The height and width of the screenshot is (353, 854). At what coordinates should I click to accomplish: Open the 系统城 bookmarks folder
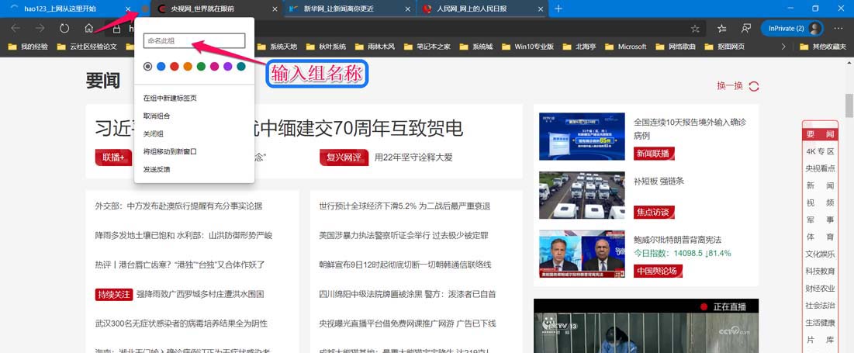(x=476, y=47)
